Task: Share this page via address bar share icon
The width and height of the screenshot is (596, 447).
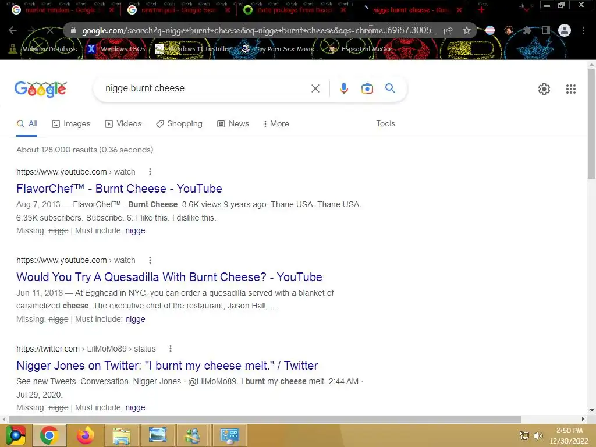Action: 448,30
